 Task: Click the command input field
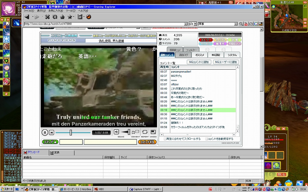point(71,142)
